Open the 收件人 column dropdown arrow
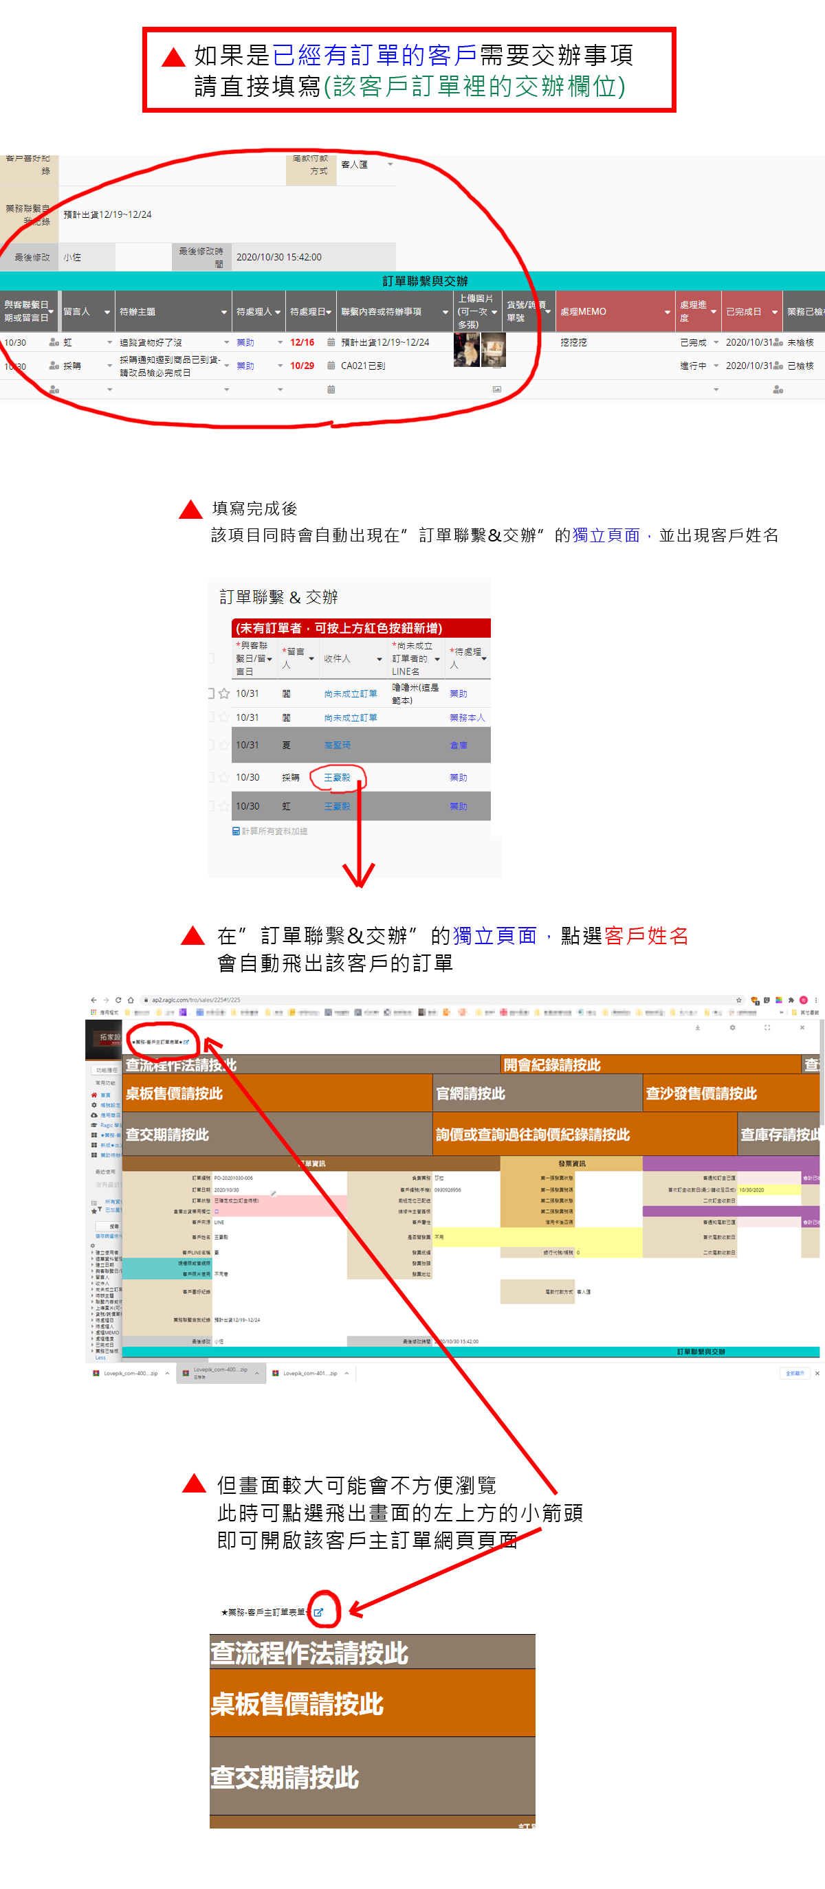Image resolution: width=825 pixels, height=1889 pixels. tap(379, 658)
